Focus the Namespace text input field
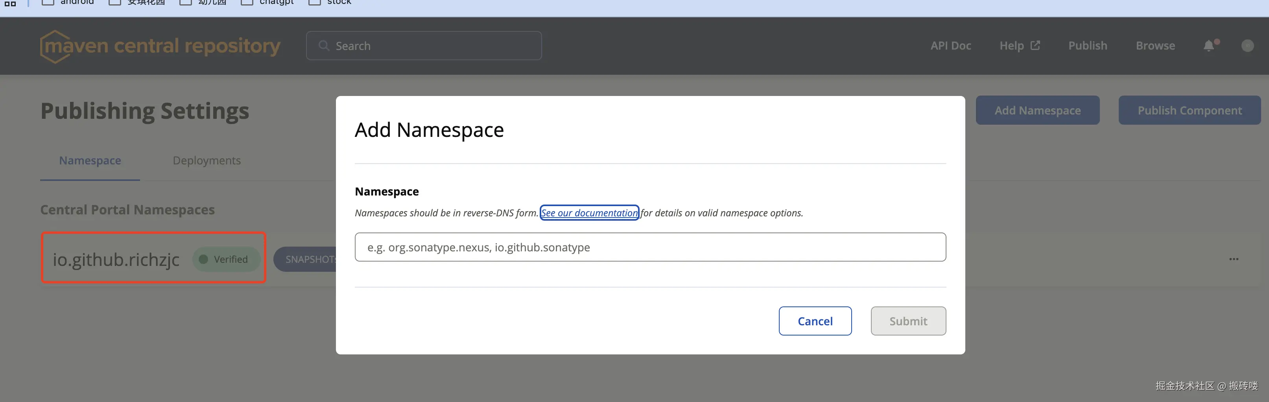 650,247
